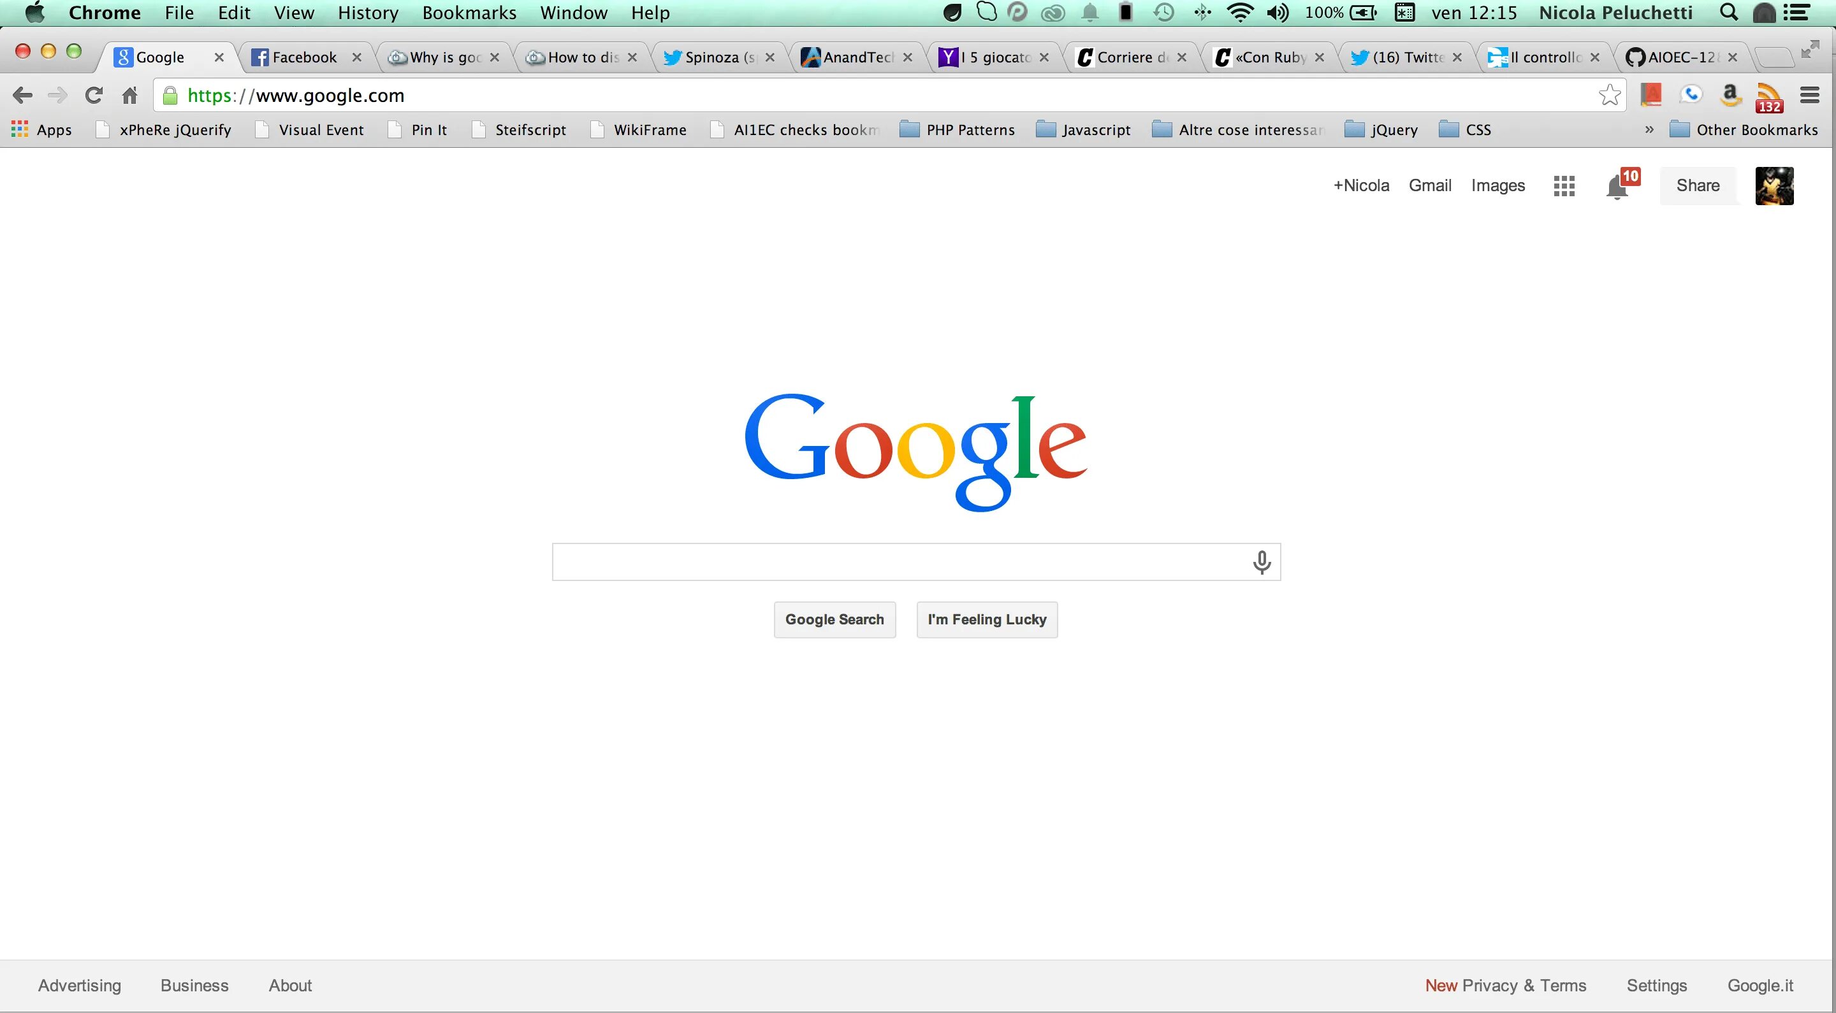The height and width of the screenshot is (1013, 1836).
Task: Click the profile avatar icon top right
Action: pos(1774,185)
